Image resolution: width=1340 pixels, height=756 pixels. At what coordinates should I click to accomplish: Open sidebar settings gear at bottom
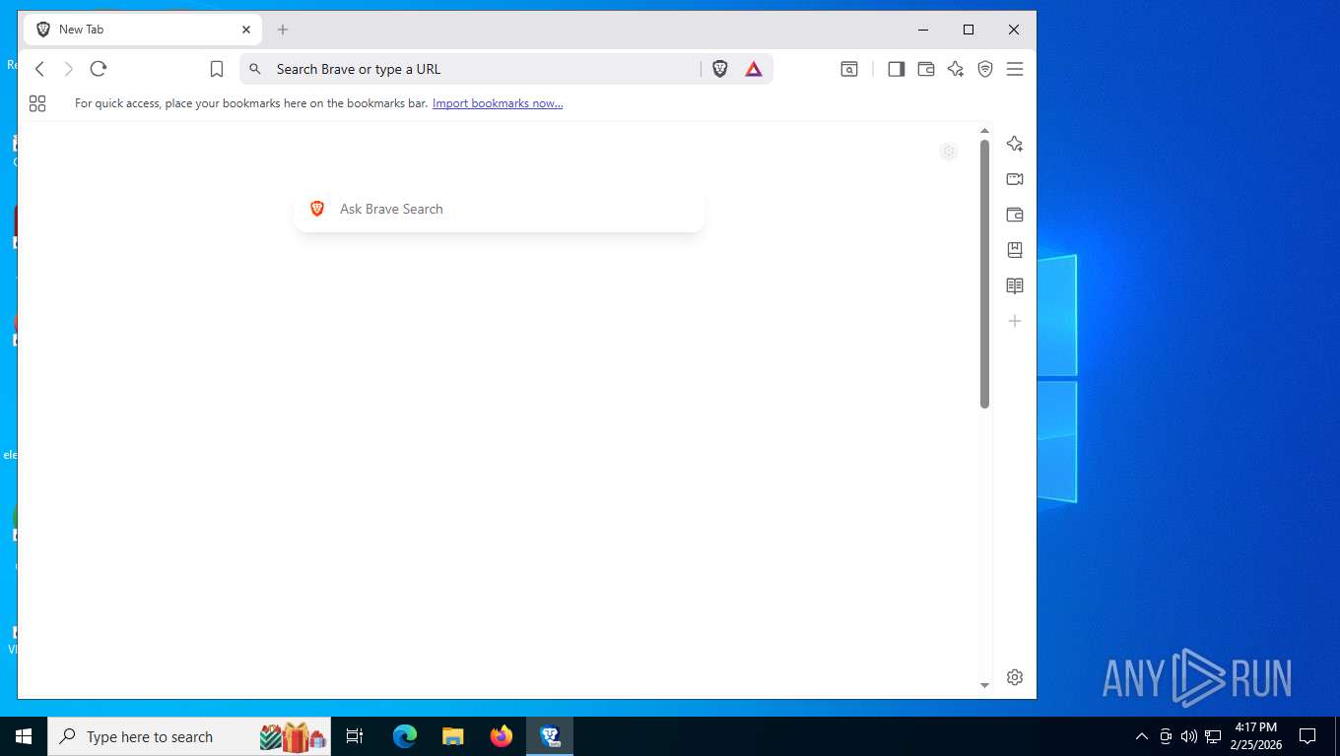(1015, 677)
